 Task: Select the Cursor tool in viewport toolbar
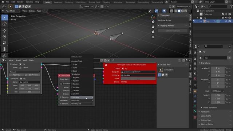[x=4, y=24]
